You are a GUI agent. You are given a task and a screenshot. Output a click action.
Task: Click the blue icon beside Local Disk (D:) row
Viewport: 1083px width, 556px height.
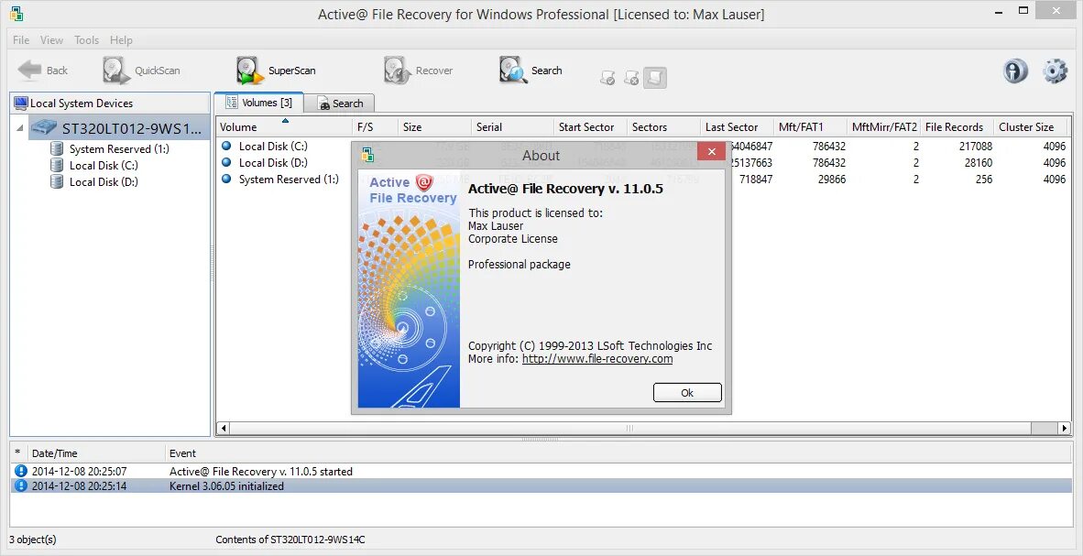point(226,162)
